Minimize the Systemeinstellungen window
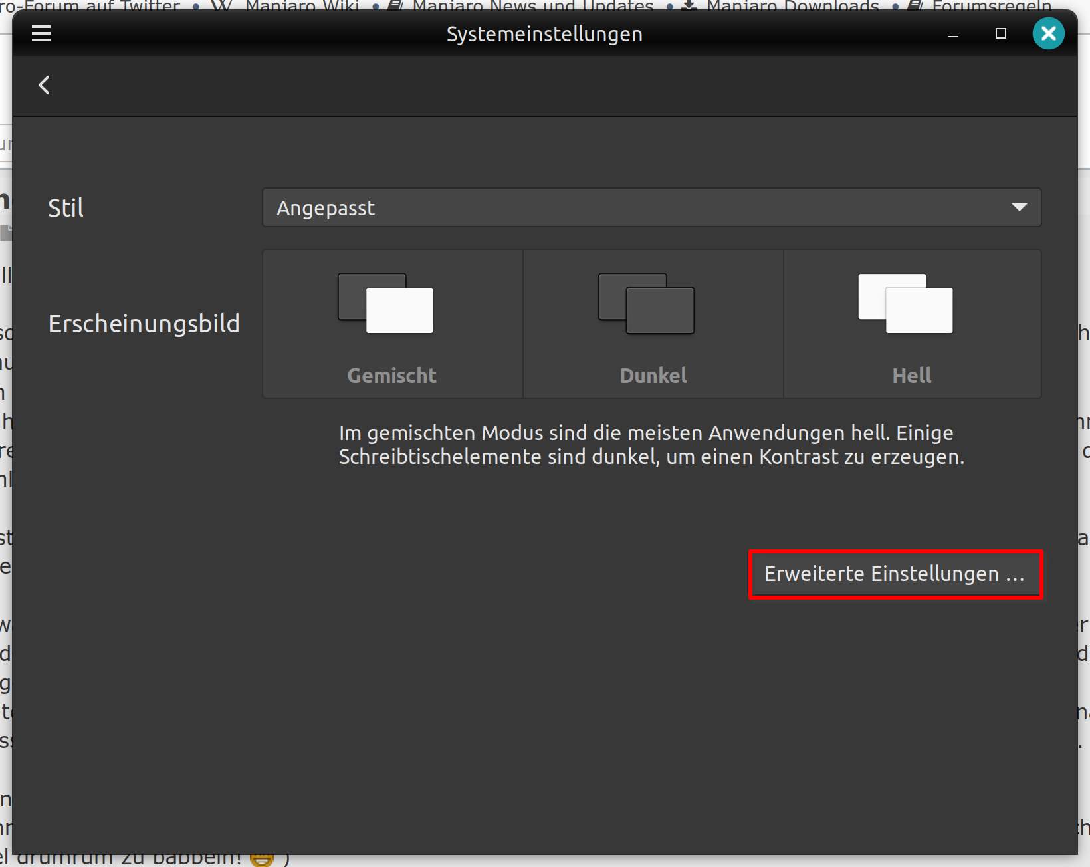 (x=953, y=34)
